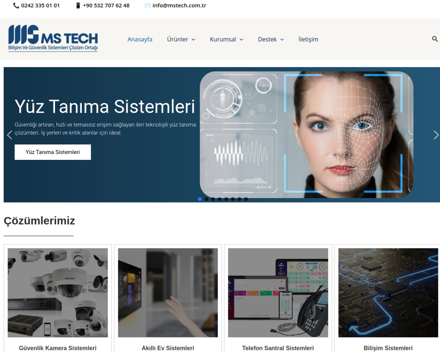Click the Yüz Tanıma Sistemleri button
This screenshot has width=440, height=352.
(x=53, y=152)
